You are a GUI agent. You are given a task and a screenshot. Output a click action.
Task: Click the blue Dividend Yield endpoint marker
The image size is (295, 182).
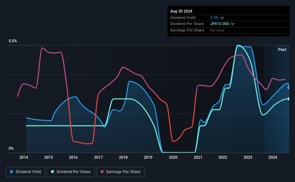pyautogui.click(x=289, y=88)
